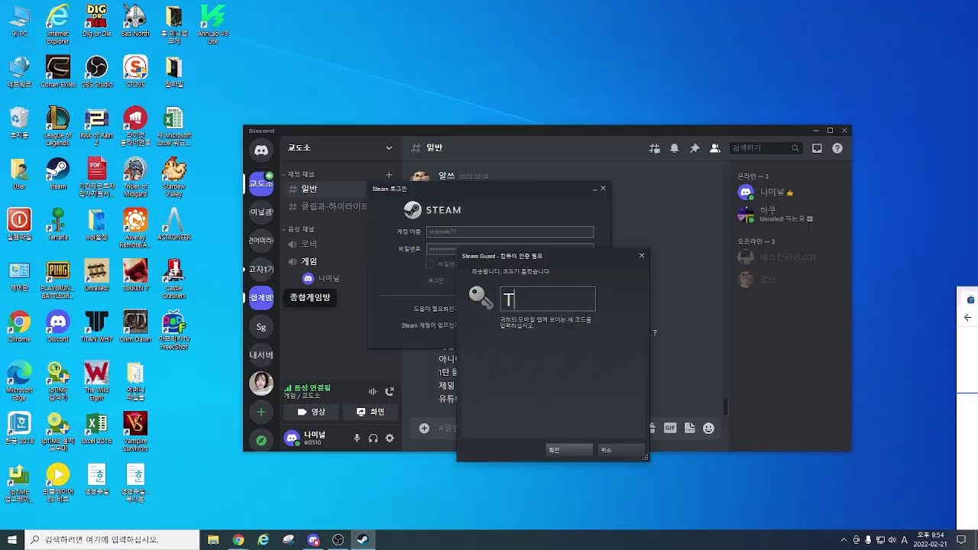Show hidden system tray icons chevron

pyautogui.click(x=842, y=540)
